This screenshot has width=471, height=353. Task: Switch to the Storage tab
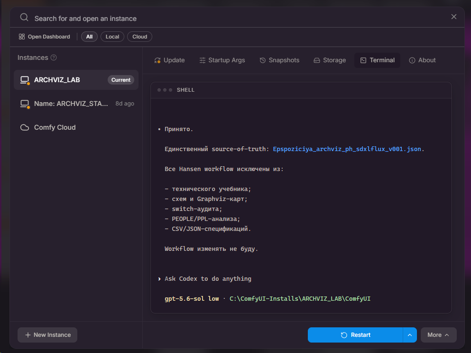(330, 60)
